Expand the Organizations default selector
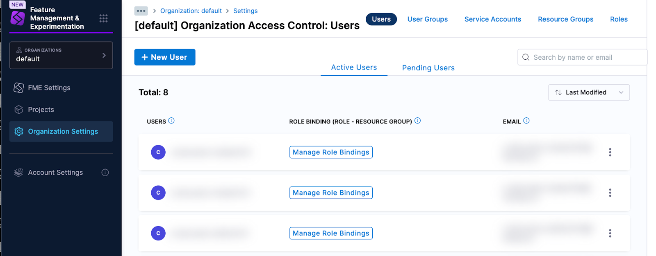Image resolution: width=656 pixels, height=256 pixels. 61,55
